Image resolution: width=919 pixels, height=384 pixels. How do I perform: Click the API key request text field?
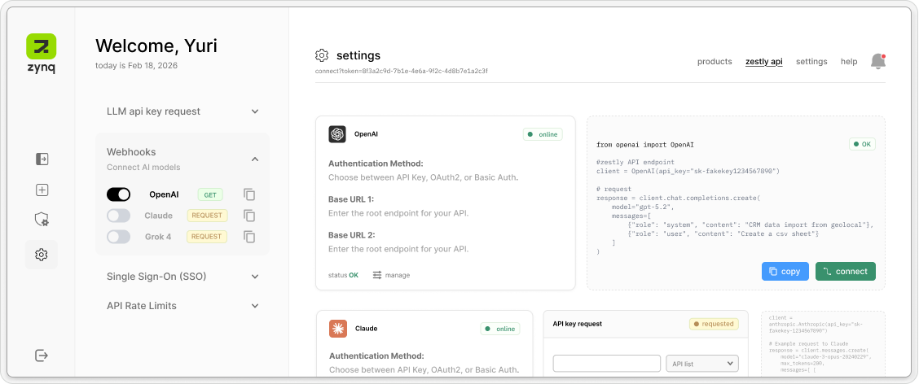606,363
